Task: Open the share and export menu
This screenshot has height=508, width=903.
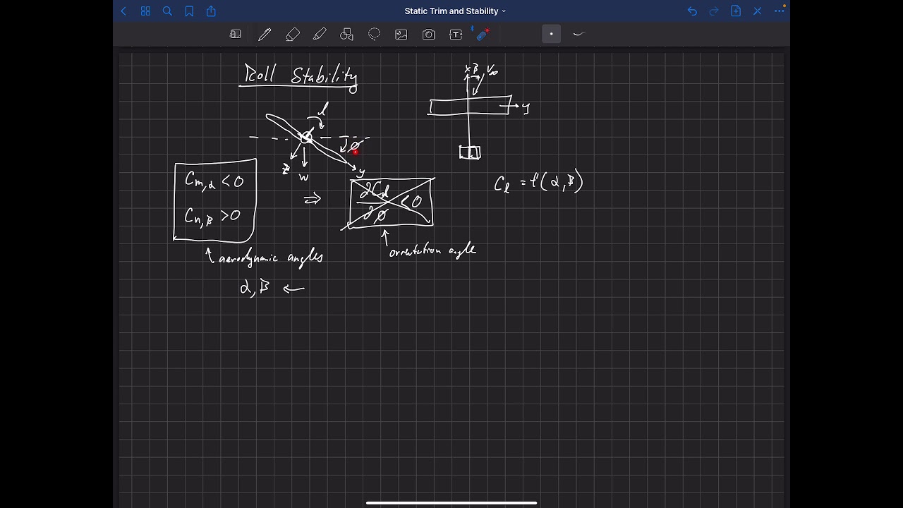Action: tap(211, 11)
